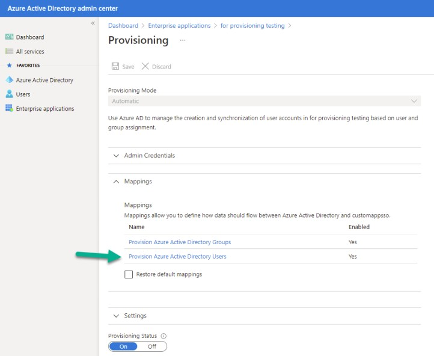Check the Restore default mappings checkbox
Viewport: 434px width, 356px height.
point(129,274)
